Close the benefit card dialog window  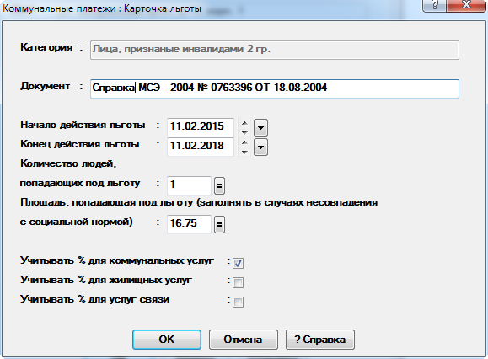tap(466, 5)
